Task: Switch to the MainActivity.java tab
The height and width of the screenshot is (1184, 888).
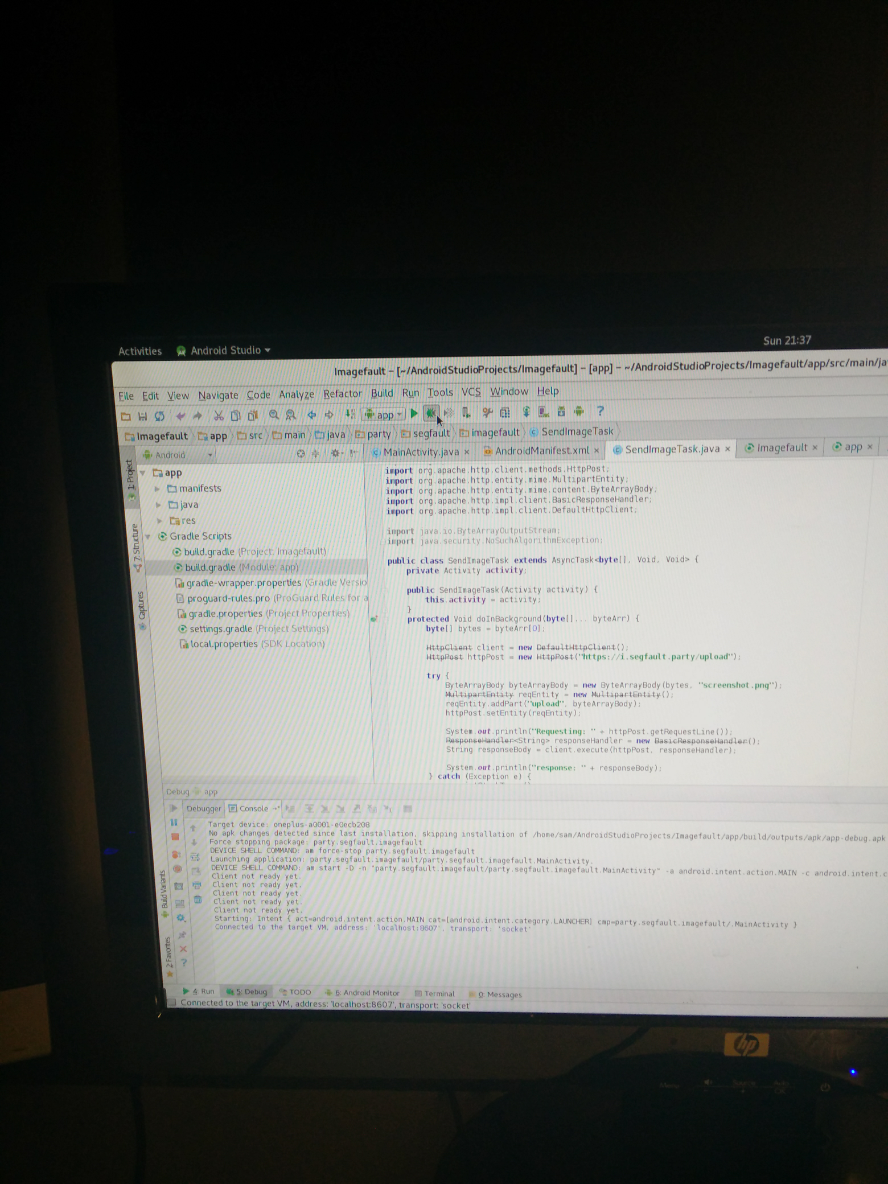Action: [x=420, y=452]
